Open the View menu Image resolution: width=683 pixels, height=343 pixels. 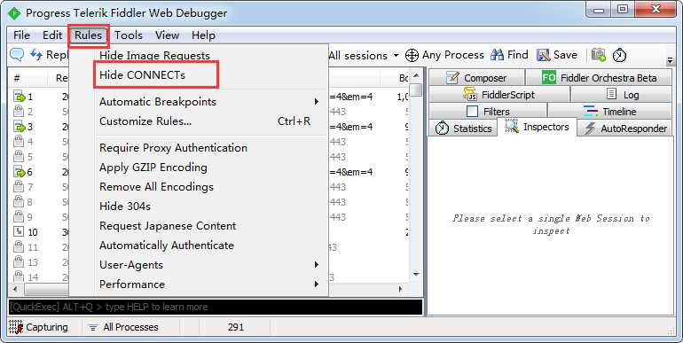[167, 35]
